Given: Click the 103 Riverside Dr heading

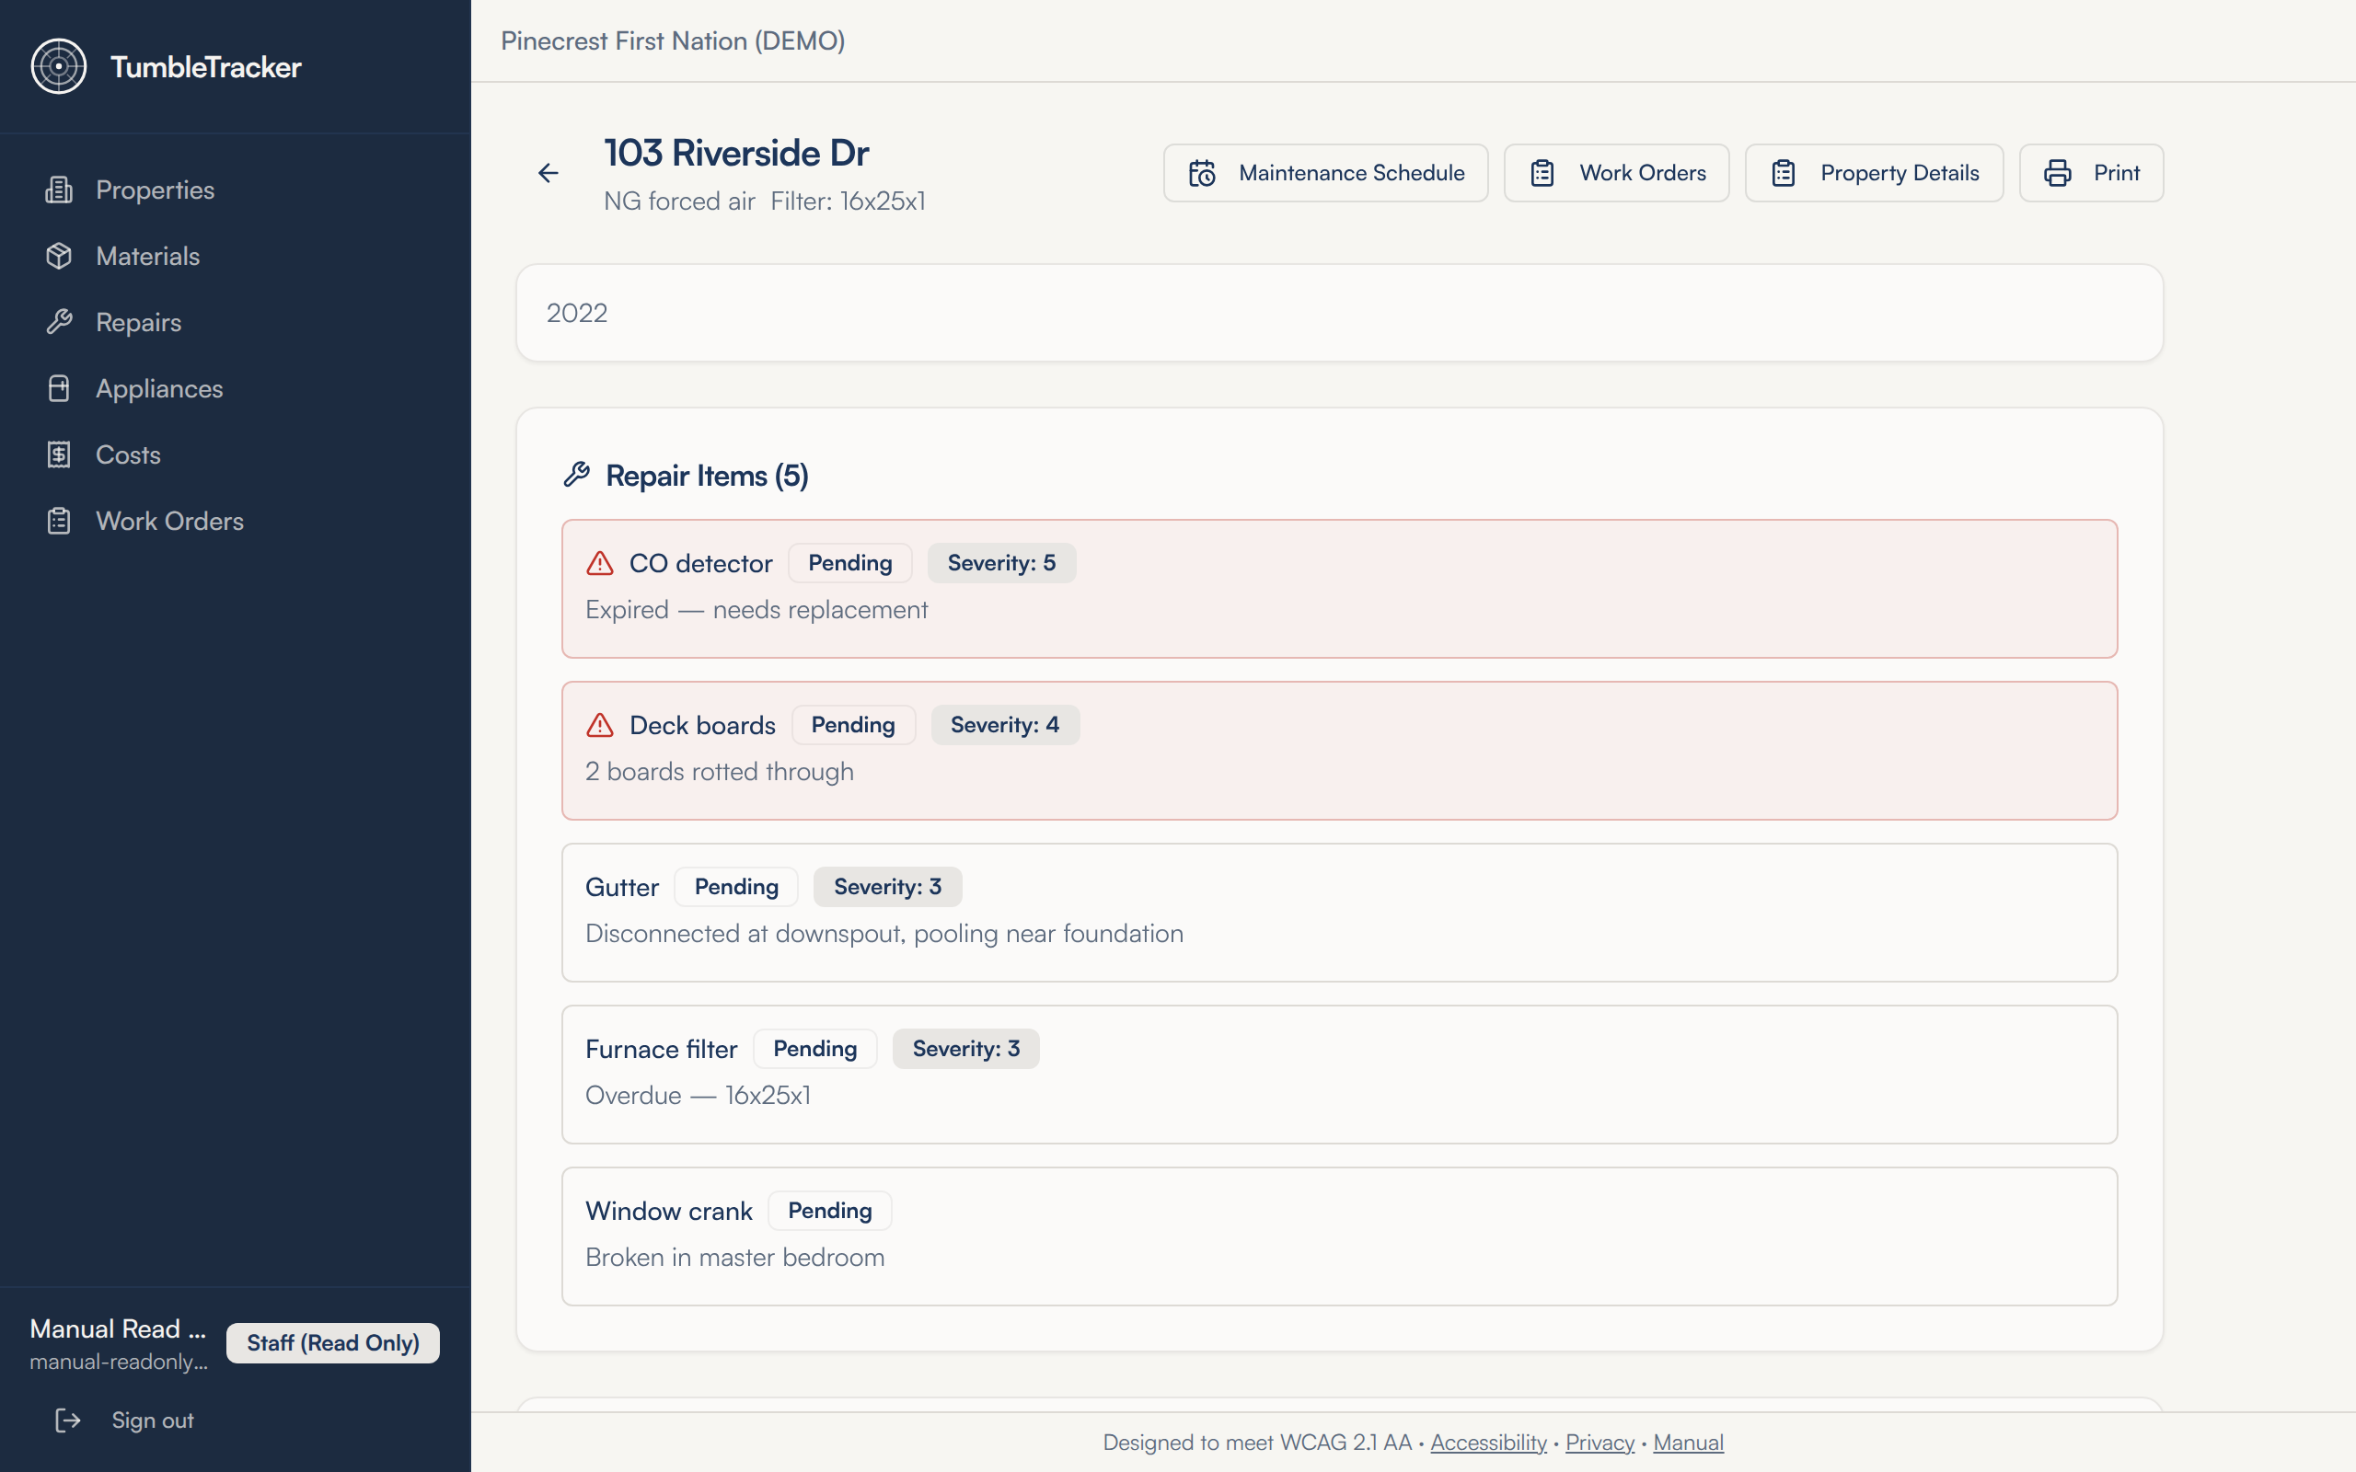Looking at the screenshot, I should 736,153.
